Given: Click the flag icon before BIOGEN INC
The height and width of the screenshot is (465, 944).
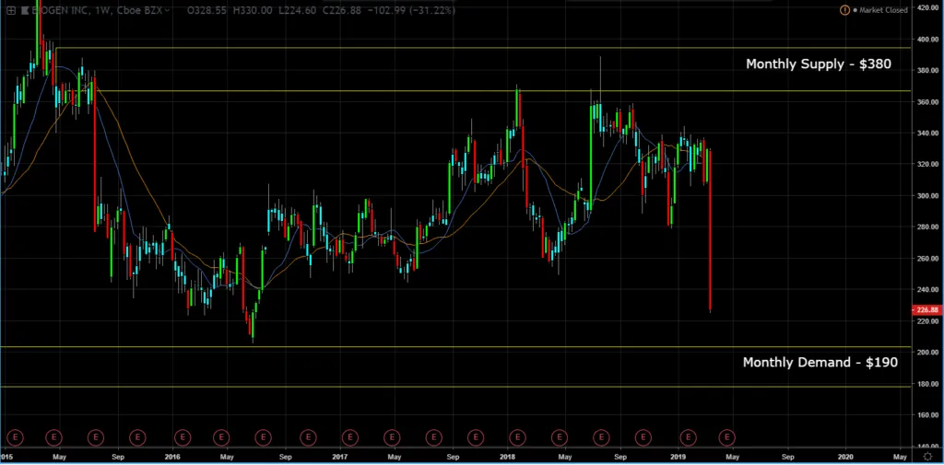Looking at the screenshot, I should (25, 10).
